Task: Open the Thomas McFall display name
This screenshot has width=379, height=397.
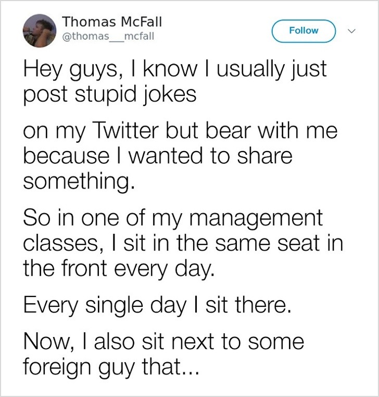Action: pyautogui.click(x=112, y=22)
